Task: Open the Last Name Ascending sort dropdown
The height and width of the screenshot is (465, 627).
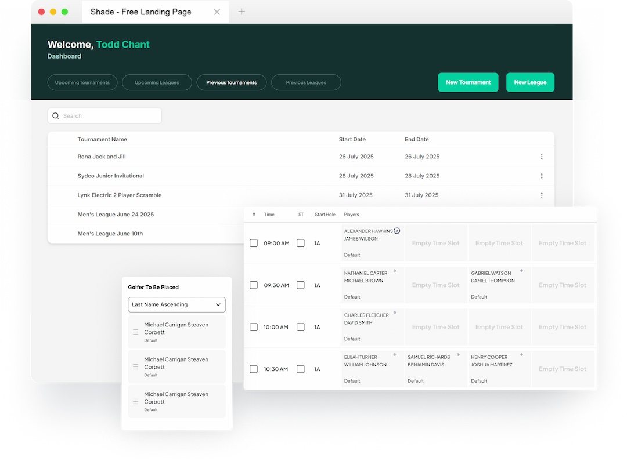Action: (x=176, y=304)
